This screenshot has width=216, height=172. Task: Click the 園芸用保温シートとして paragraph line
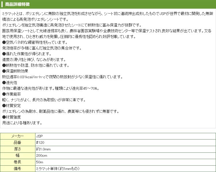click(x=107, y=31)
